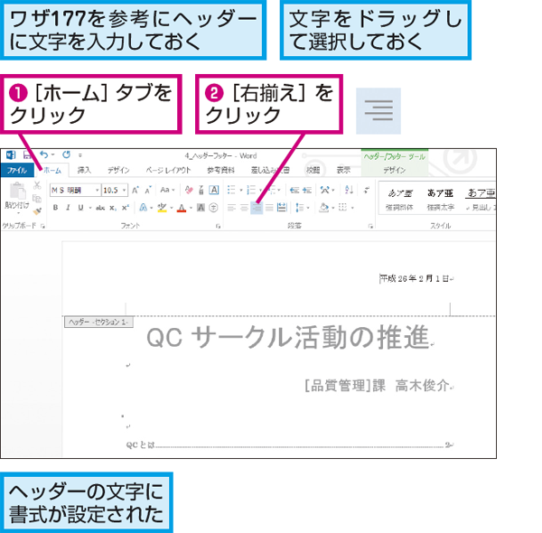Open the 10.5 font size dropdown

click(115, 190)
